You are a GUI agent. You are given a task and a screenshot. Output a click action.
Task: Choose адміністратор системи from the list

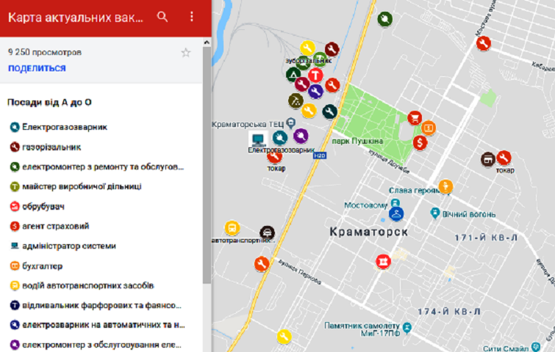68,246
